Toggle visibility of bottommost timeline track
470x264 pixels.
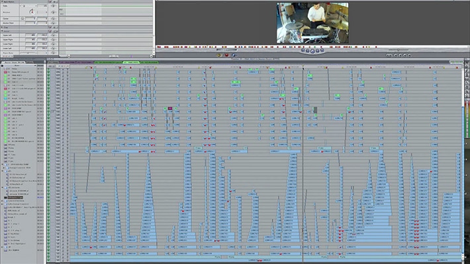(48, 260)
